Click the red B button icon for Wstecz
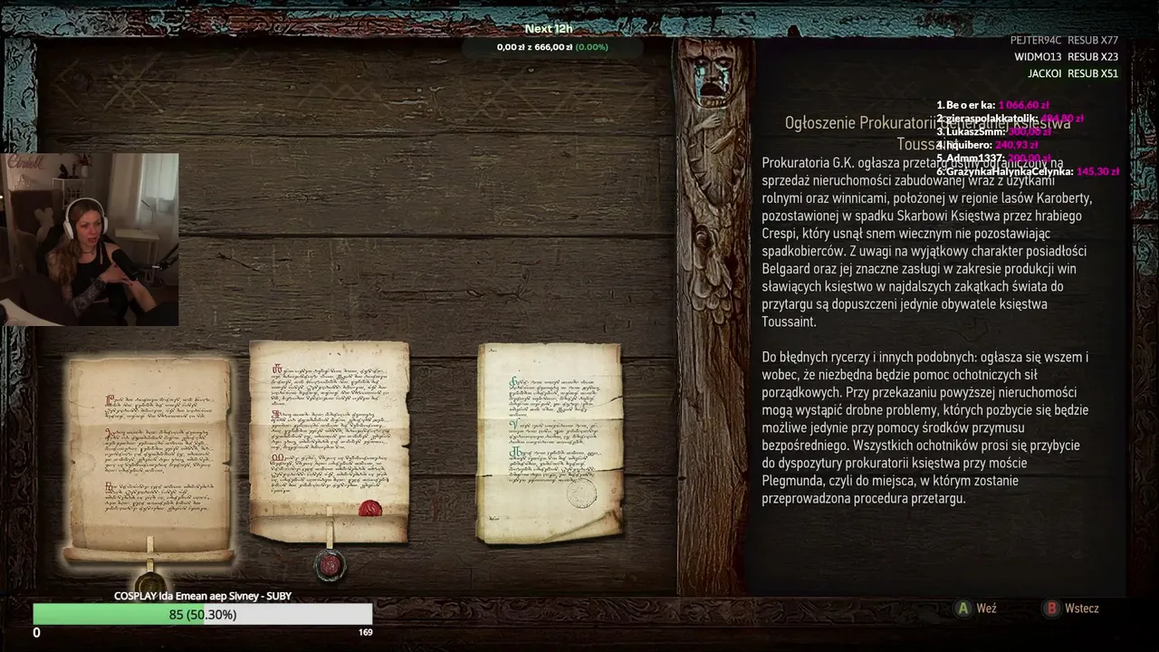Image resolution: width=1159 pixels, height=652 pixels. 1051,609
